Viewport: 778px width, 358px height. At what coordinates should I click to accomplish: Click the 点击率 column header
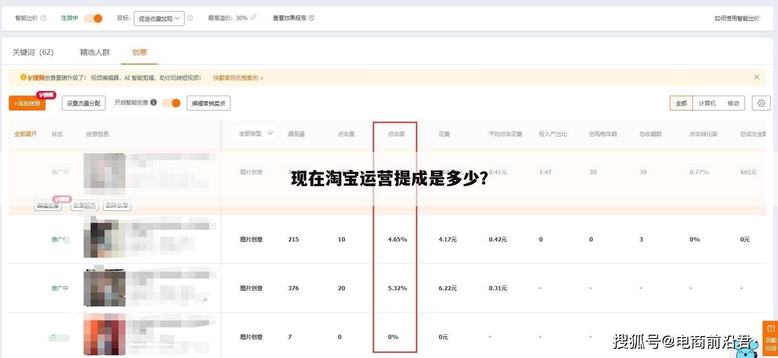[396, 134]
